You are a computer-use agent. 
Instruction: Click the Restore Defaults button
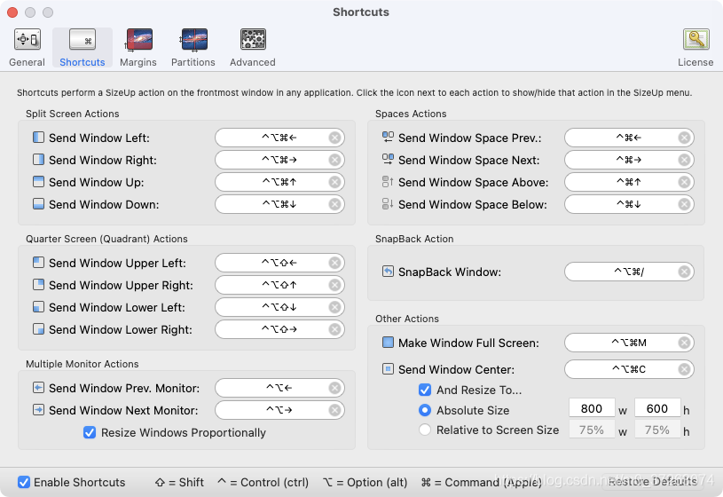point(652,482)
